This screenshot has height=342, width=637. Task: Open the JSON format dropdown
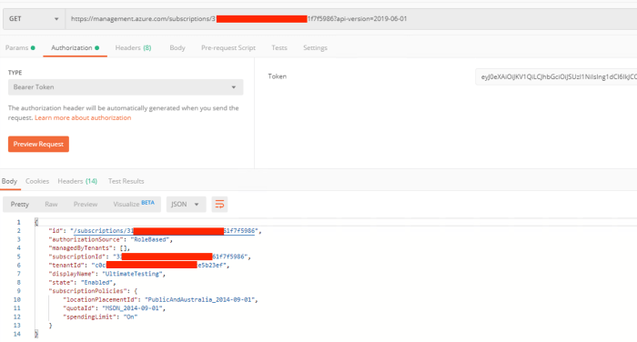186,205
